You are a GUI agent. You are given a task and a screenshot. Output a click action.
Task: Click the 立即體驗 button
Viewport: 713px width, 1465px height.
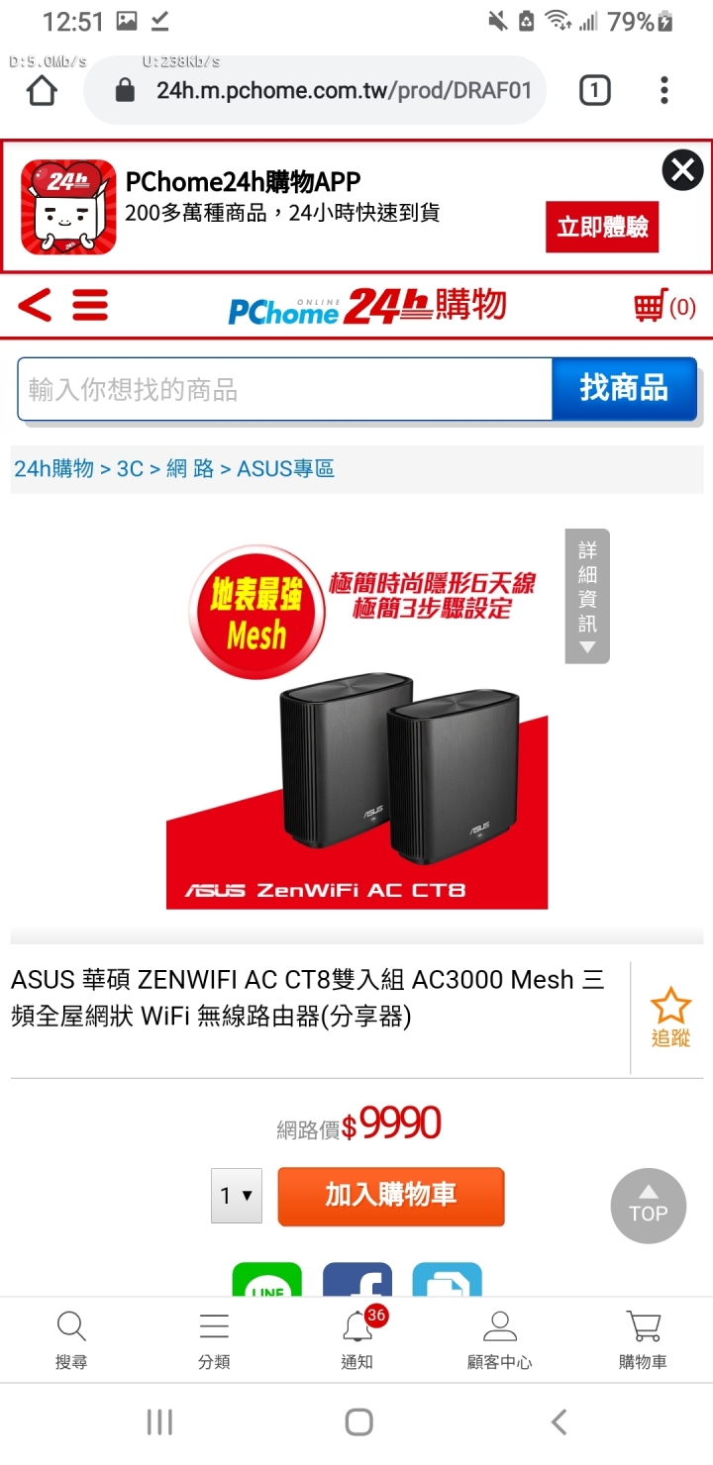pos(602,228)
